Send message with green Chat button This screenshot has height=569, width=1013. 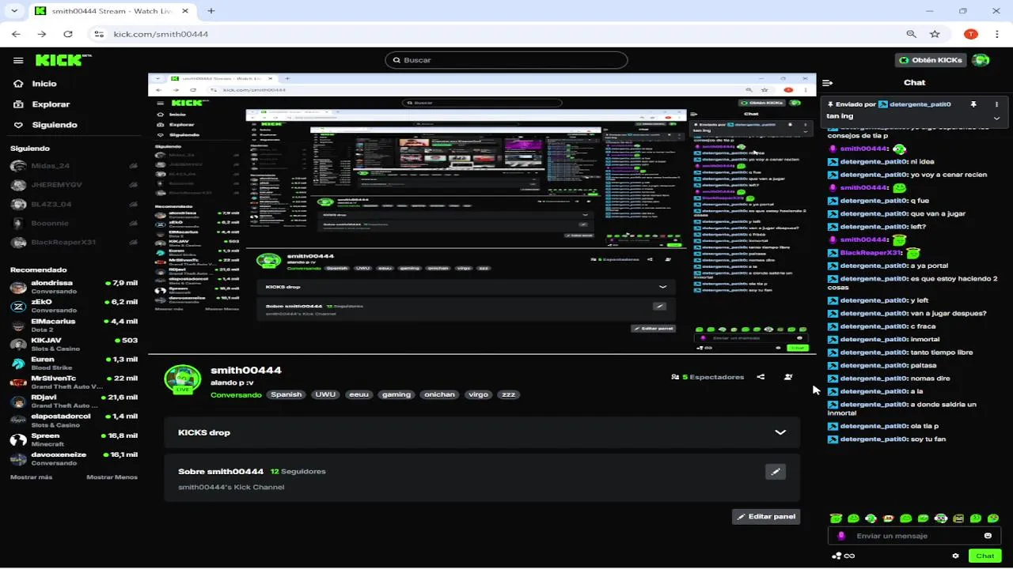point(985,556)
